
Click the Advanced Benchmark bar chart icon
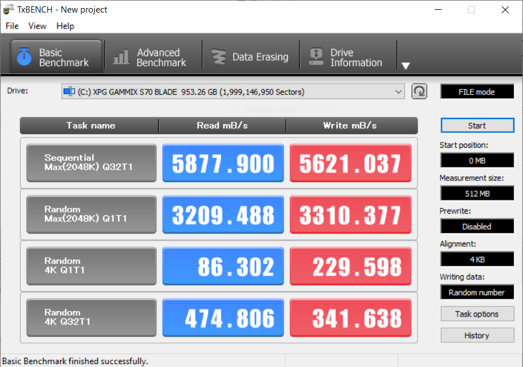121,57
